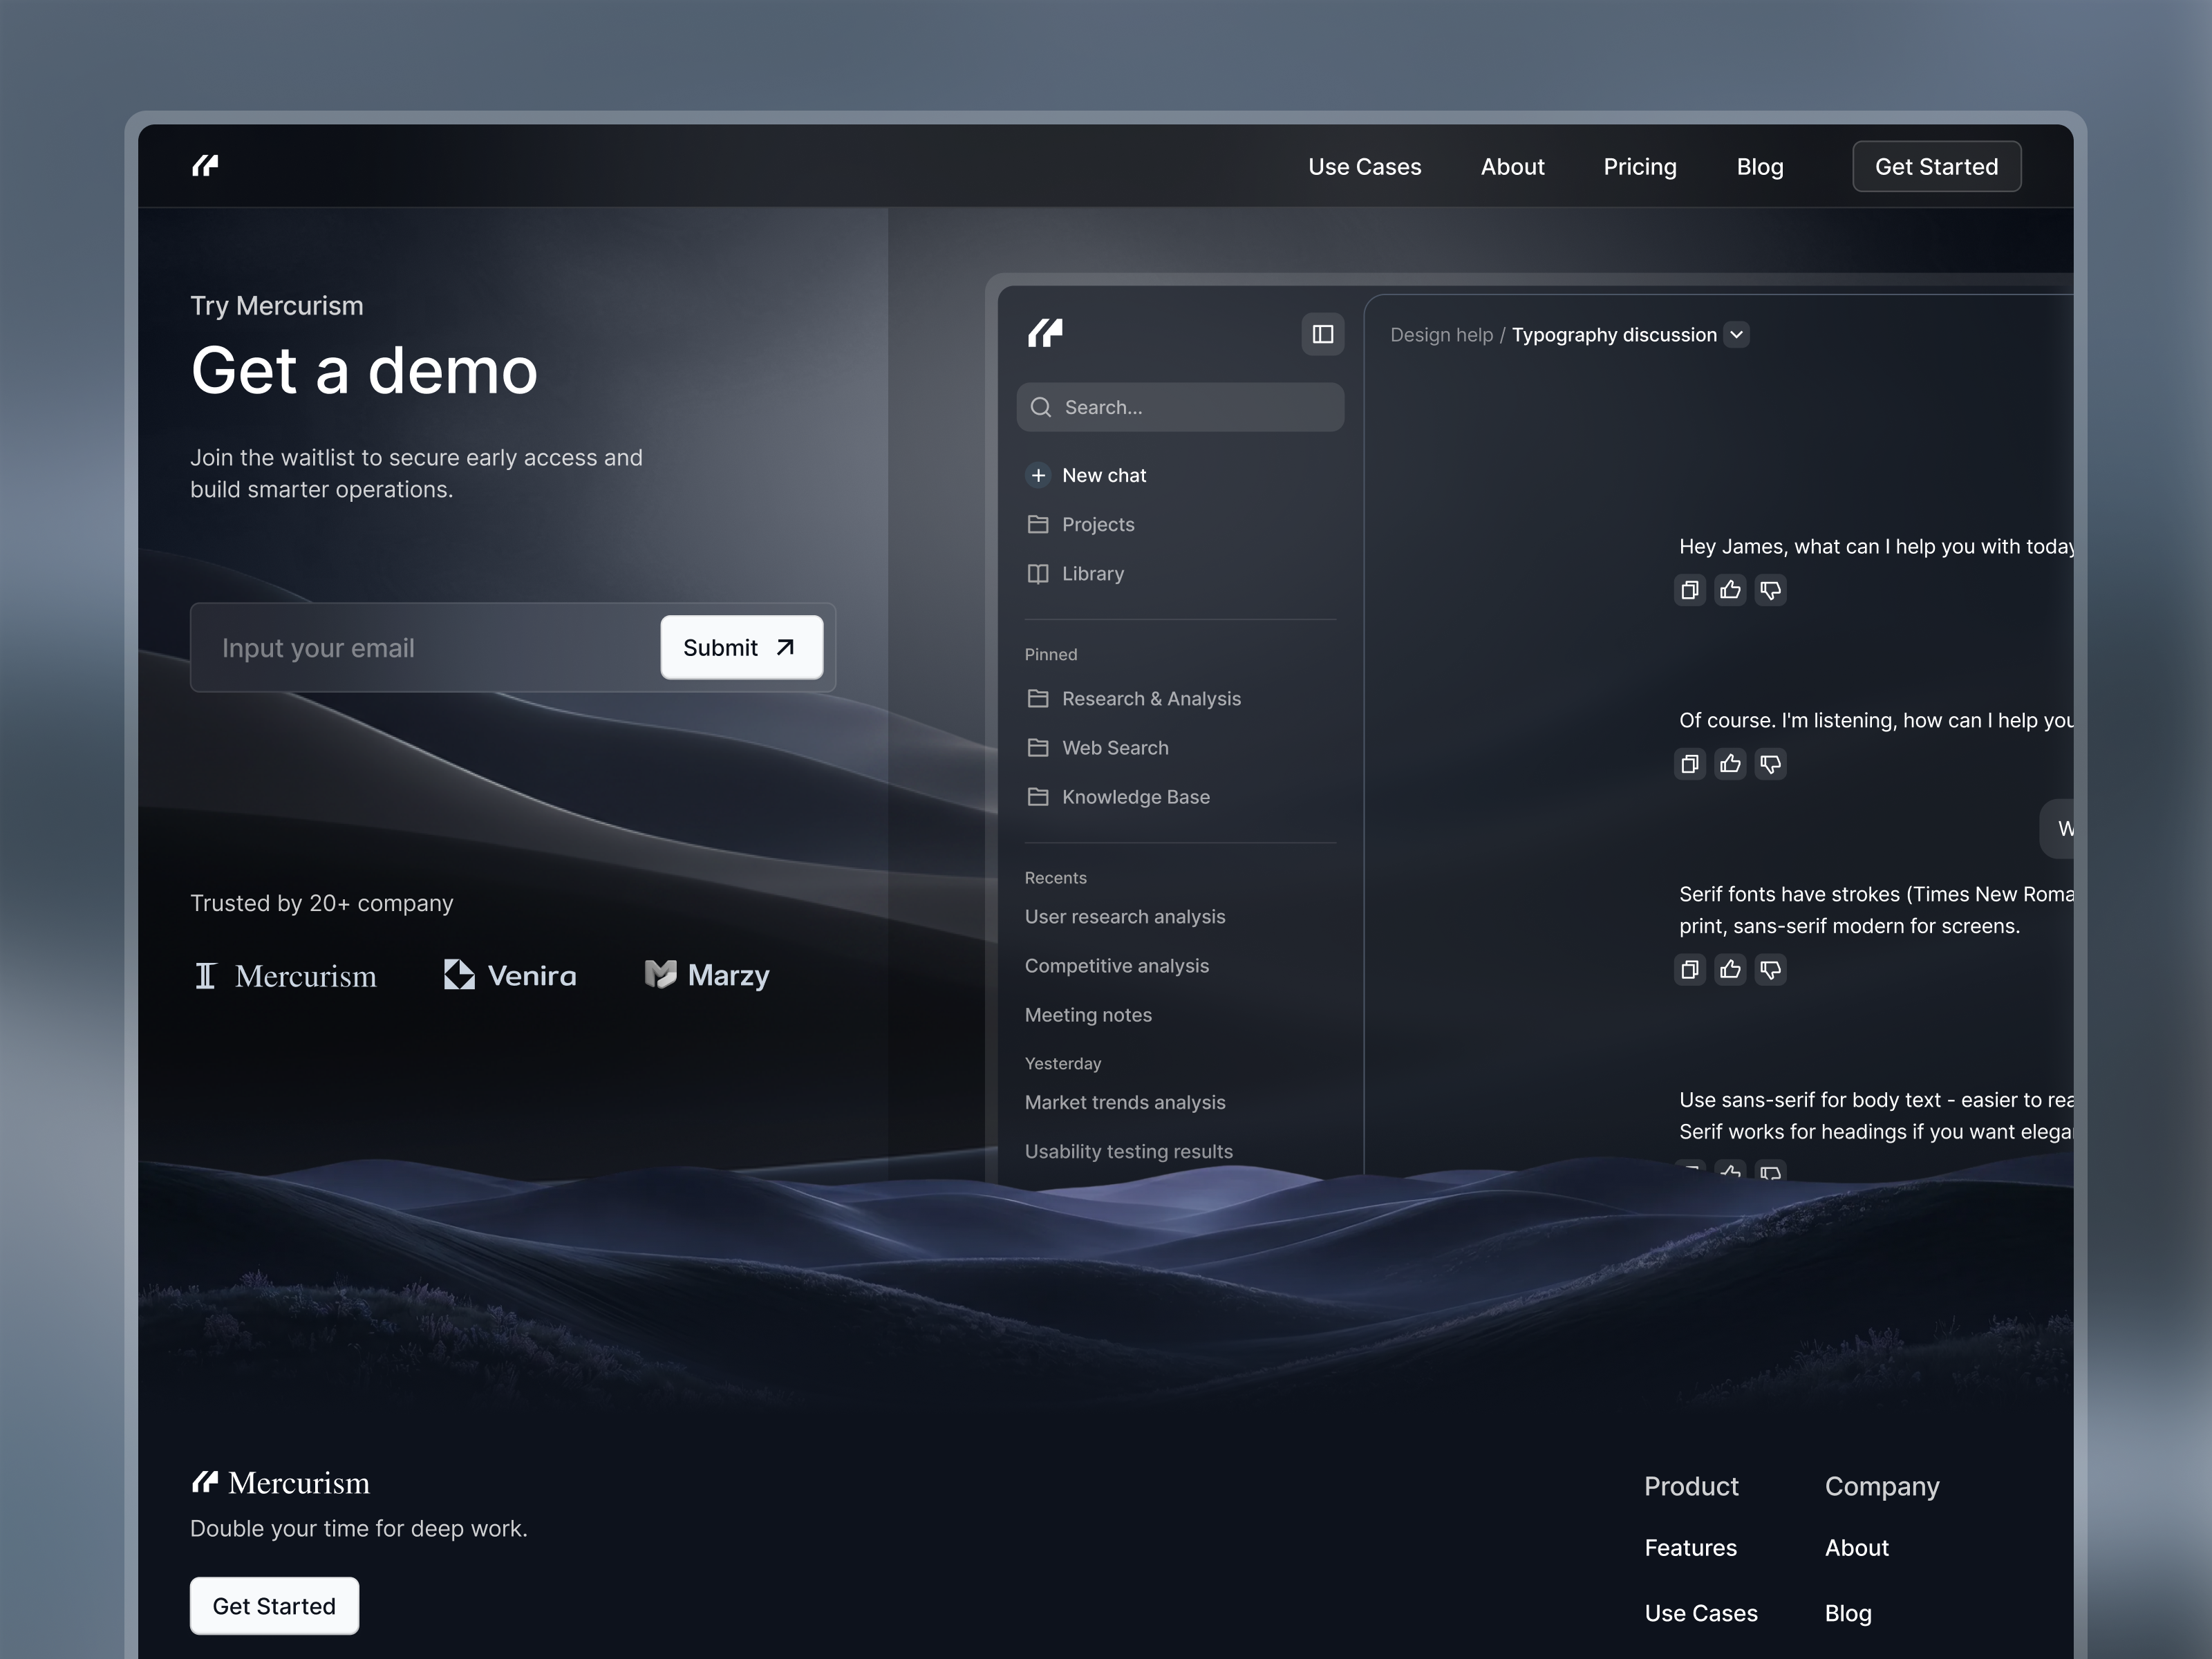Click the plus icon beside New chat
Viewport: 2212px width, 1659px height.
(1038, 475)
